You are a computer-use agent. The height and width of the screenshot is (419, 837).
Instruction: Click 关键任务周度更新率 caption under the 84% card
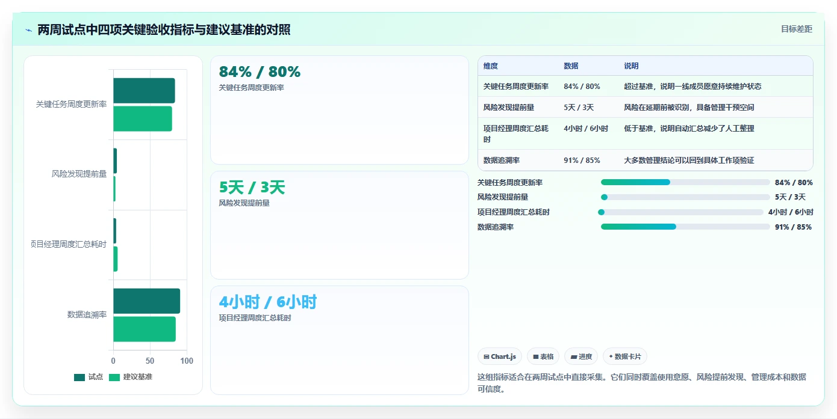(x=251, y=88)
